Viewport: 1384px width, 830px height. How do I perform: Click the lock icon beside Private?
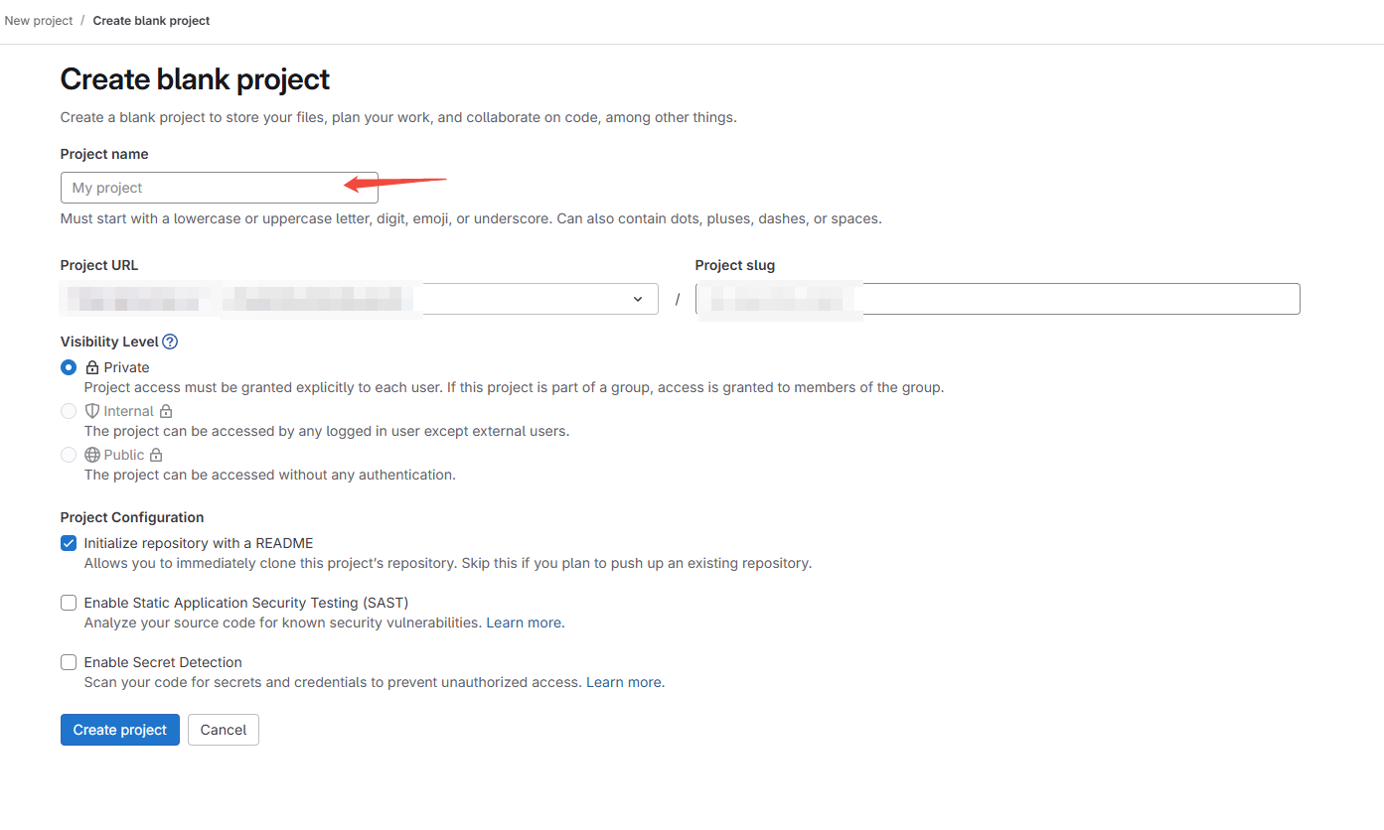click(92, 367)
